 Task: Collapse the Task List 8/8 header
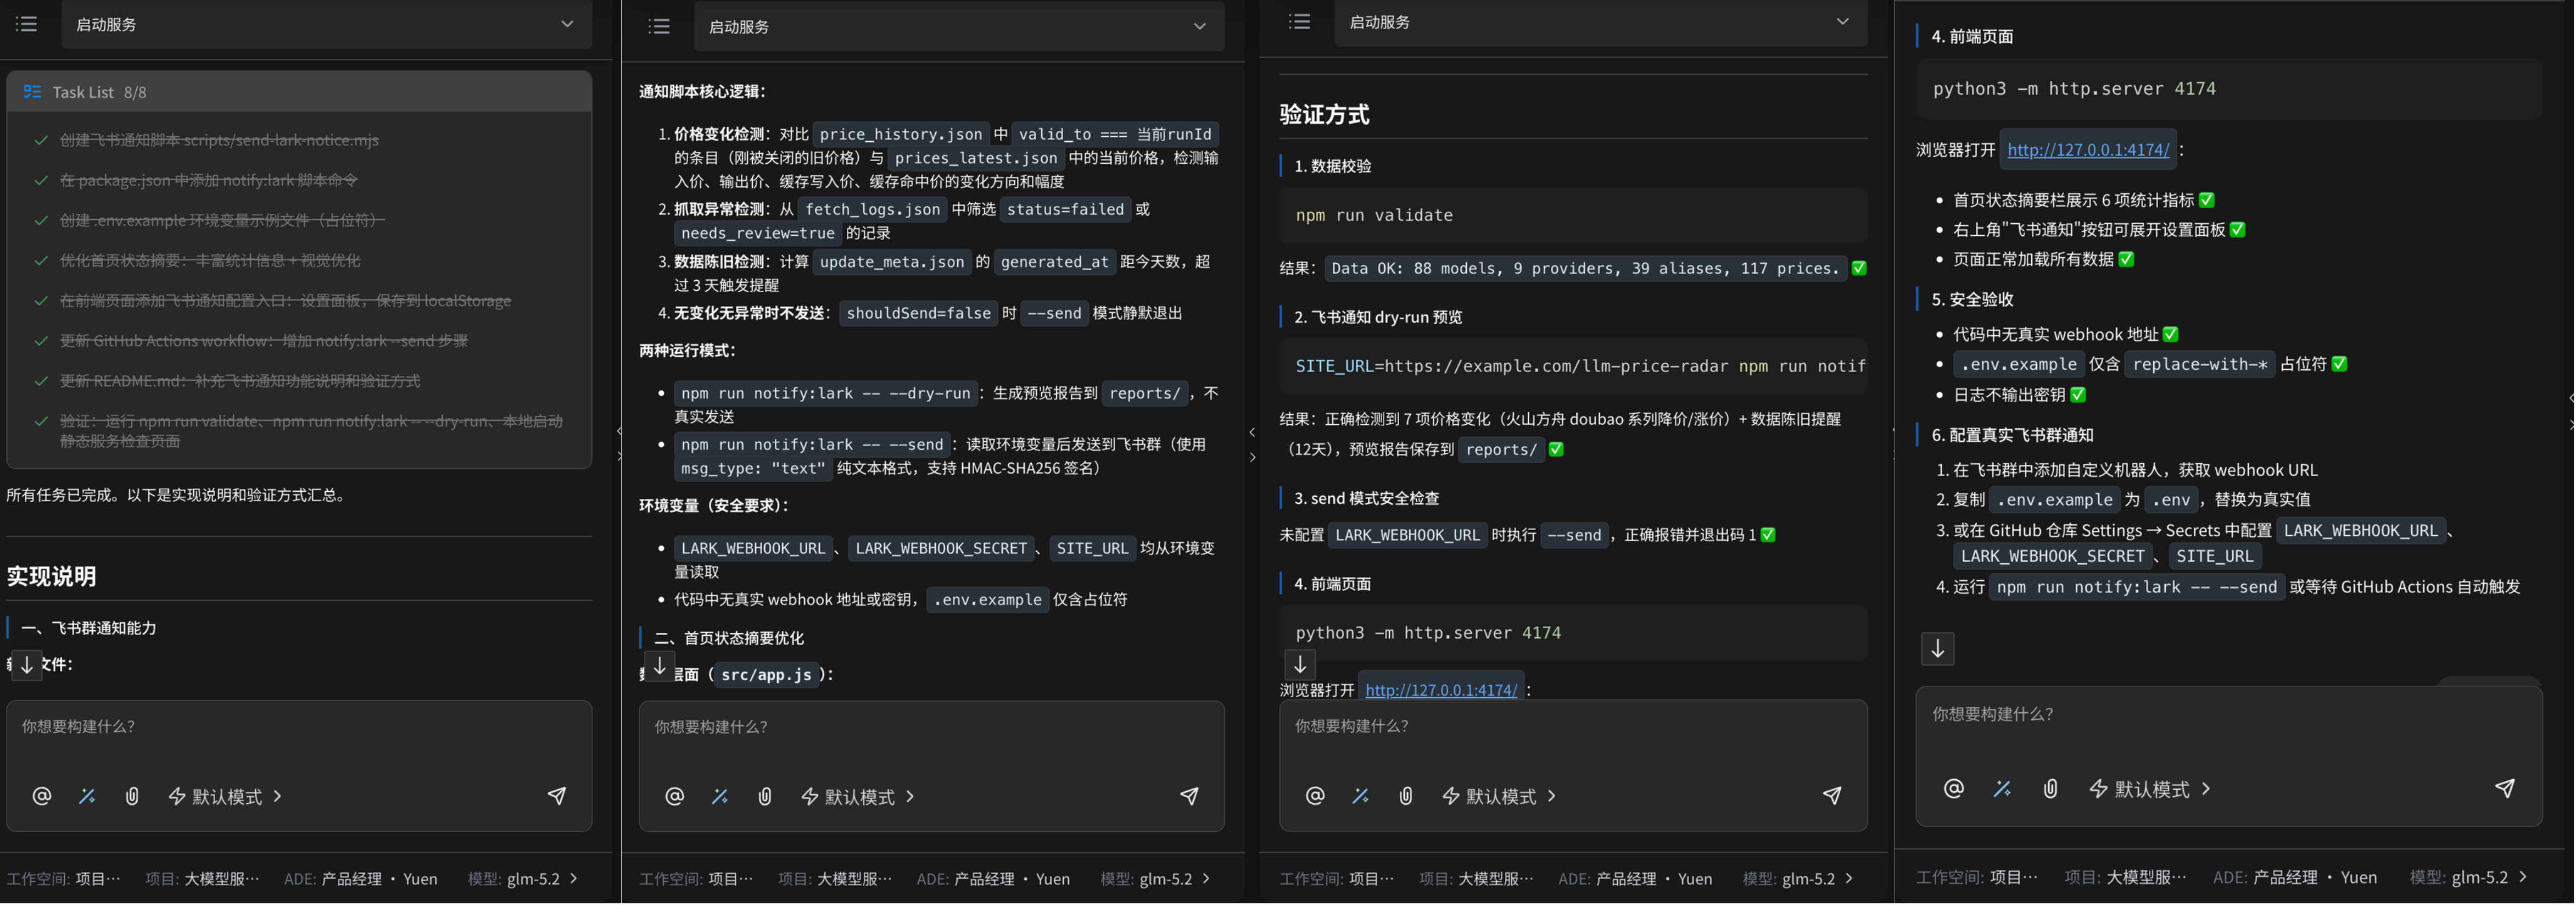[x=299, y=92]
